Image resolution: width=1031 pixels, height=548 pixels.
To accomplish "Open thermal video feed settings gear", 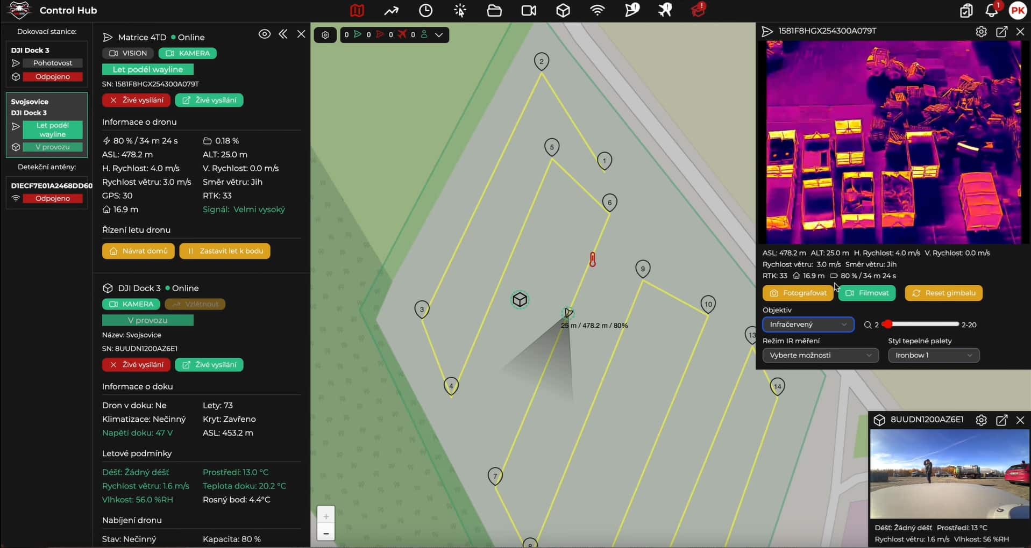I will coord(981,32).
